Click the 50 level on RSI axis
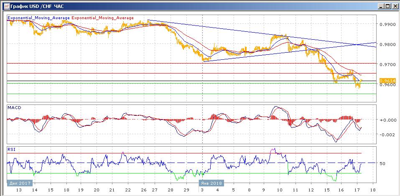Image resolution: width=400 pixels, height=196 pixels. [382, 163]
